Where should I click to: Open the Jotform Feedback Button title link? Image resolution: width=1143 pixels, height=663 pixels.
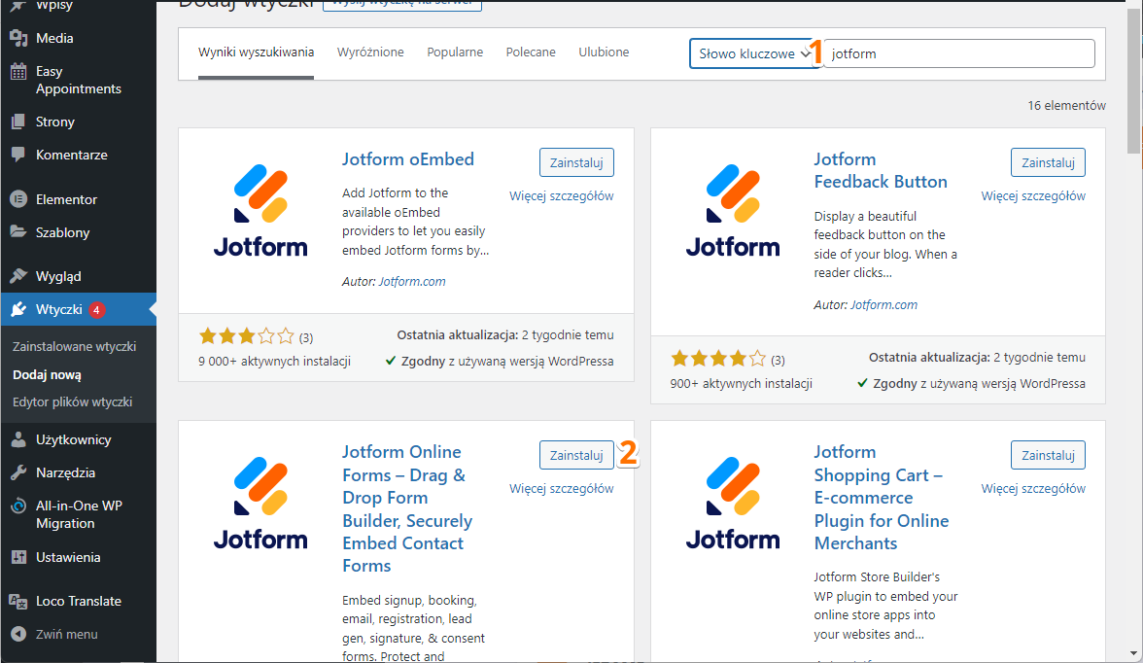click(881, 170)
